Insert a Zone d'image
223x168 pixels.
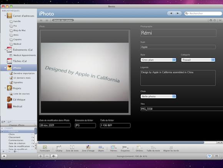[x=88, y=148]
